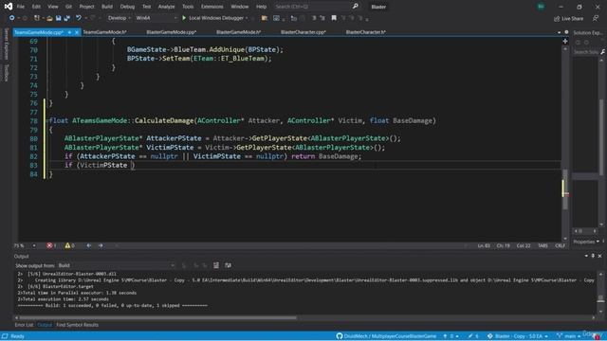Close the TeamsGameMode.cpp tab
Screen dimensions: 607x341
pos(77,32)
